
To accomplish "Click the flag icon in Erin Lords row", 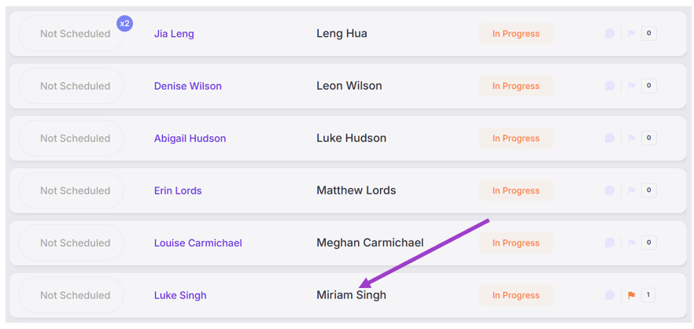I will tap(631, 190).
